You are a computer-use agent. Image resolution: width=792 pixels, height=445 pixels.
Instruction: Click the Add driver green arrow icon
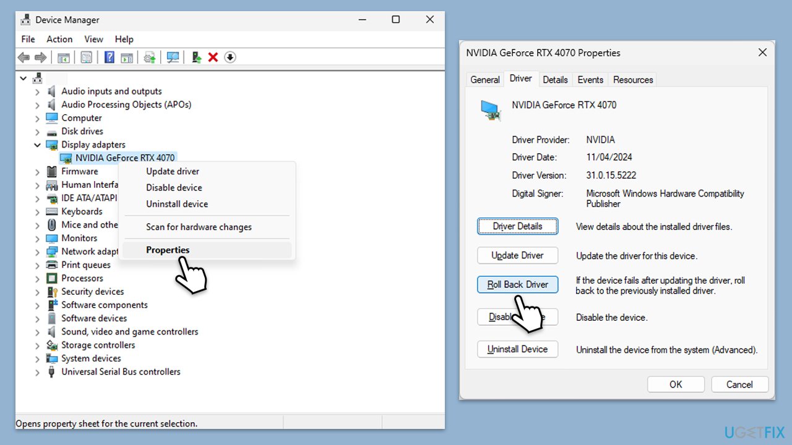click(x=197, y=57)
